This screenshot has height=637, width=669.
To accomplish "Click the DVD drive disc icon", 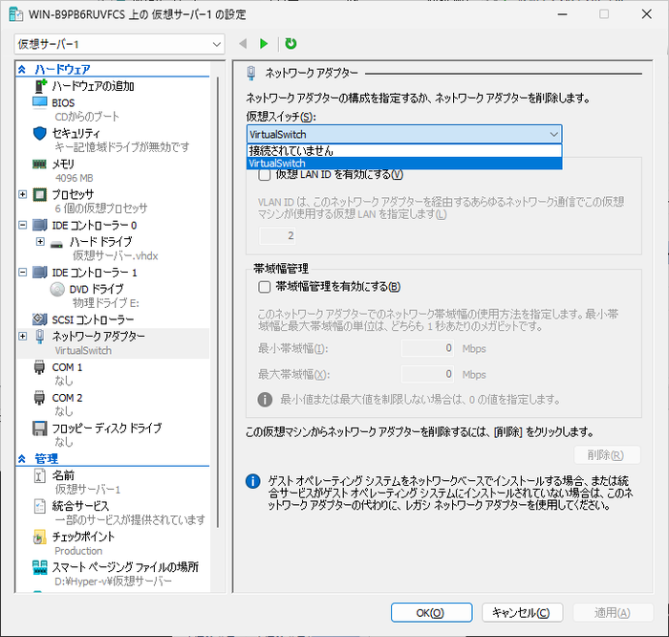I will pos(56,289).
